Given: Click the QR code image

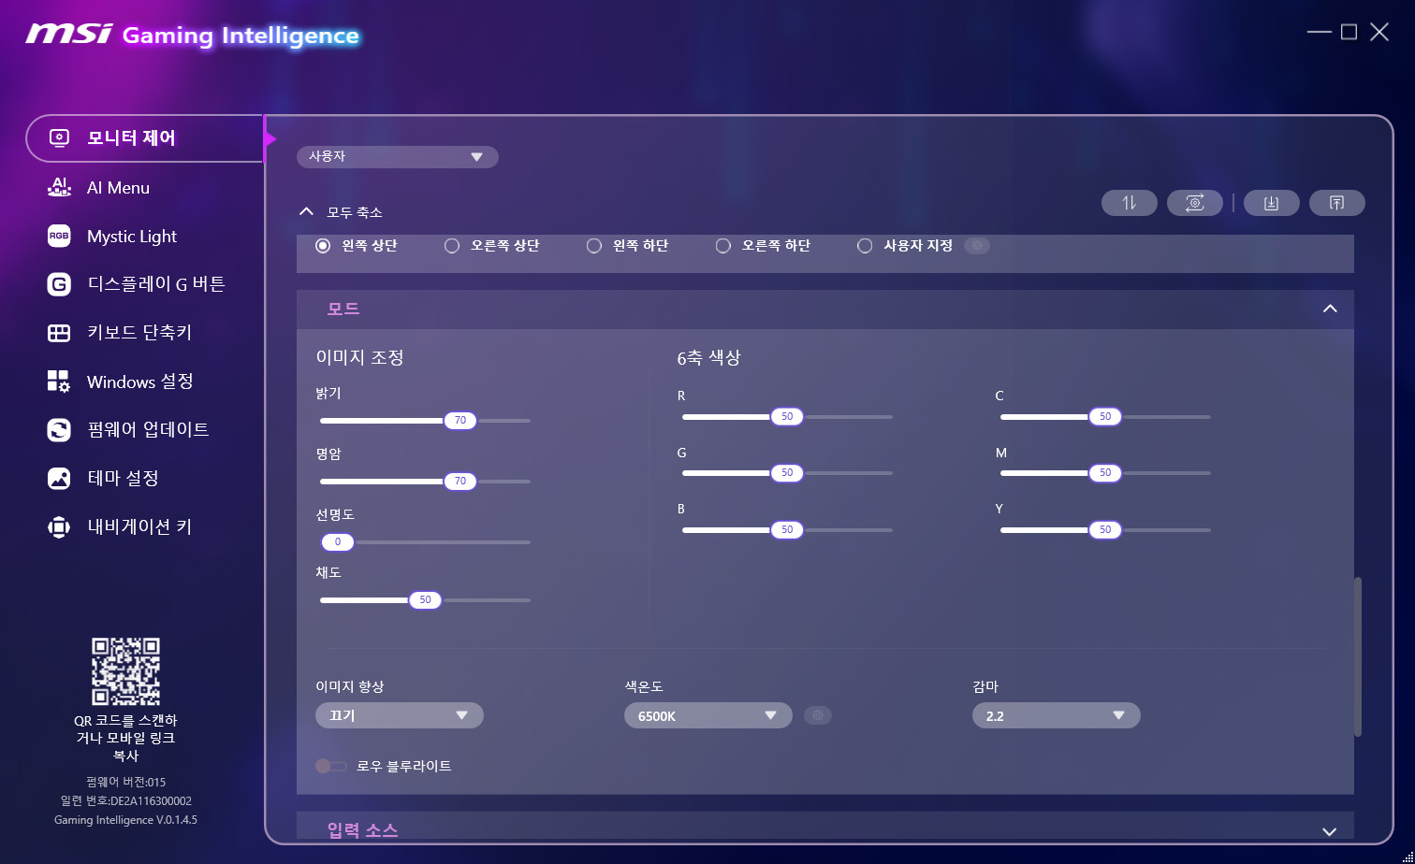Looking at the screenshot, I should (125, 671).
